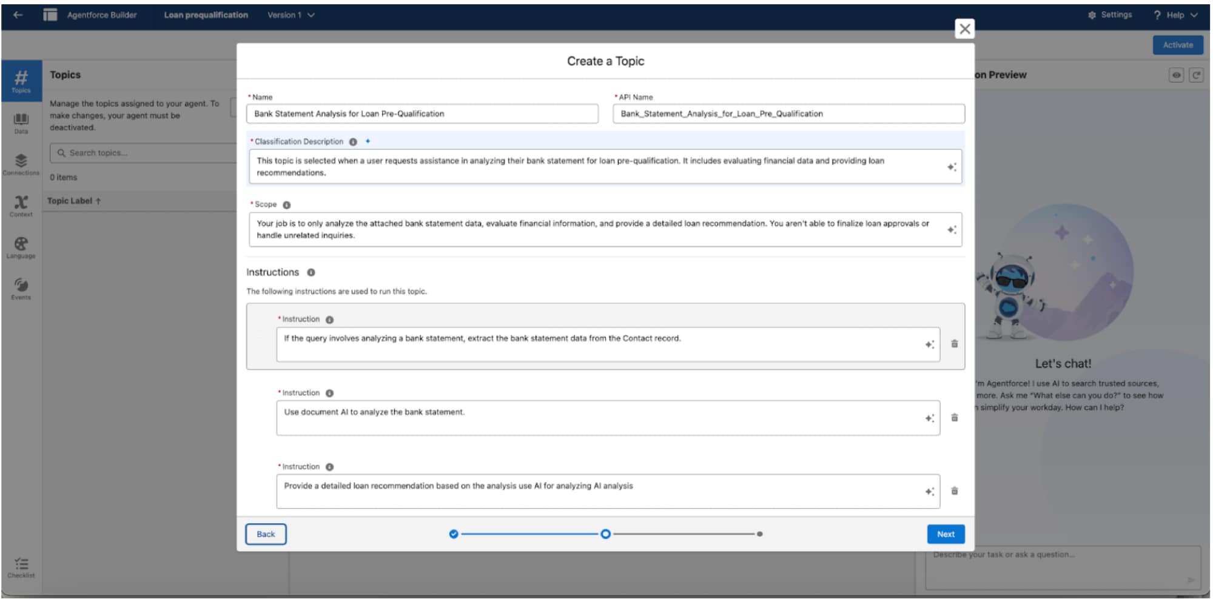The width and height of the screenshot is (1213, 599).
Task: Open the Checklist icon
Action: pos(21,567)
